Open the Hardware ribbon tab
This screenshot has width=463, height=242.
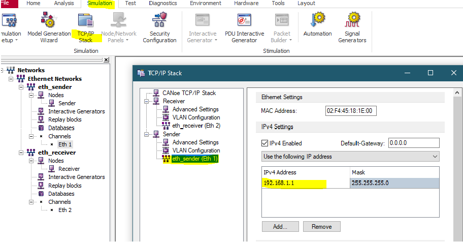coord(246,3)
